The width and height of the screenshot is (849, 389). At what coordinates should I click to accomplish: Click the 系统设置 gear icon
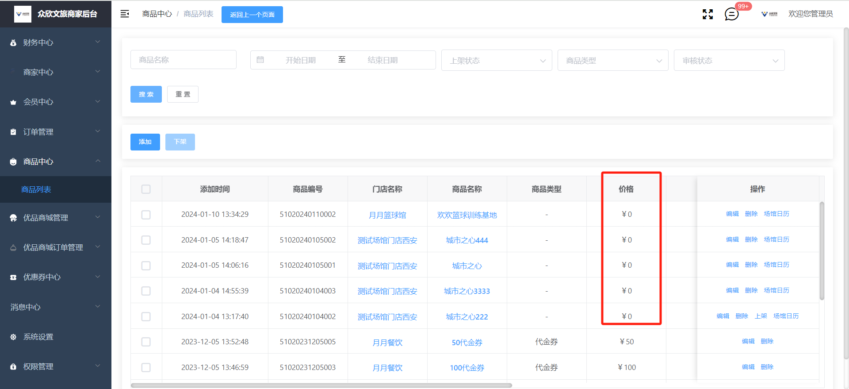coord(13,337)
